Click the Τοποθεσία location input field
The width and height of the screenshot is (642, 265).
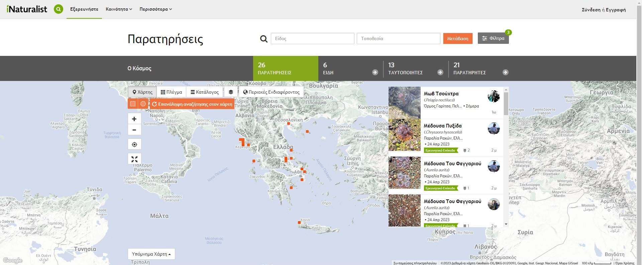(x=398, y=38)
